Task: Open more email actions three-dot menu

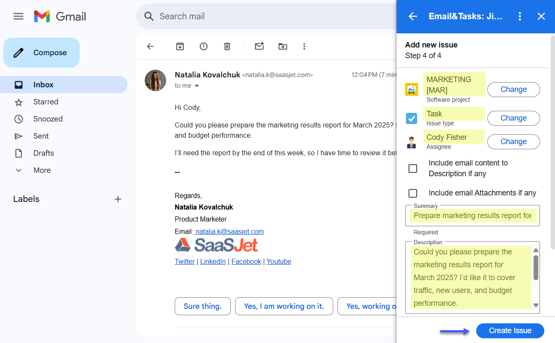Action: [304, 46]
